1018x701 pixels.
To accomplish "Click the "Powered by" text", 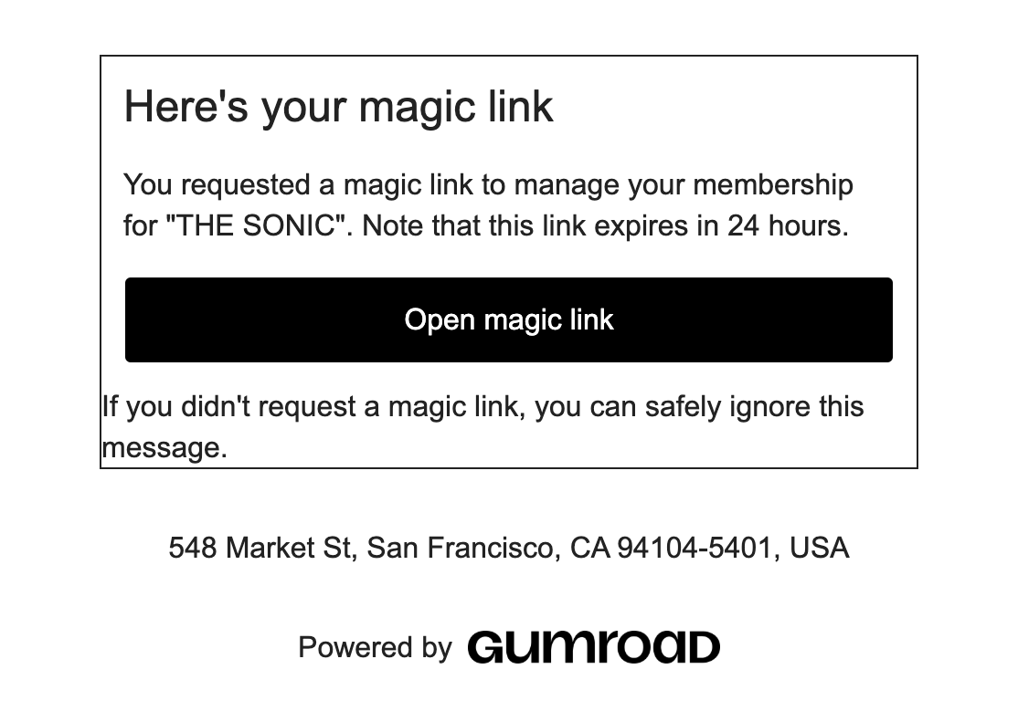I will click(x=375, y=647).
